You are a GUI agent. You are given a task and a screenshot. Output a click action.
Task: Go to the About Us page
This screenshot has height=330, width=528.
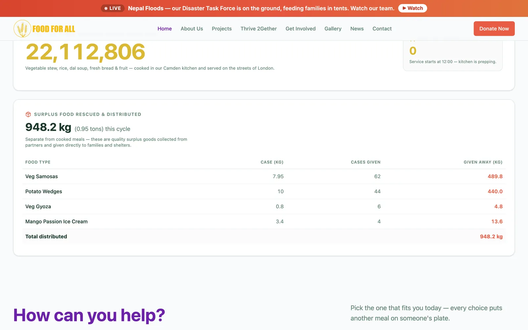192,29
